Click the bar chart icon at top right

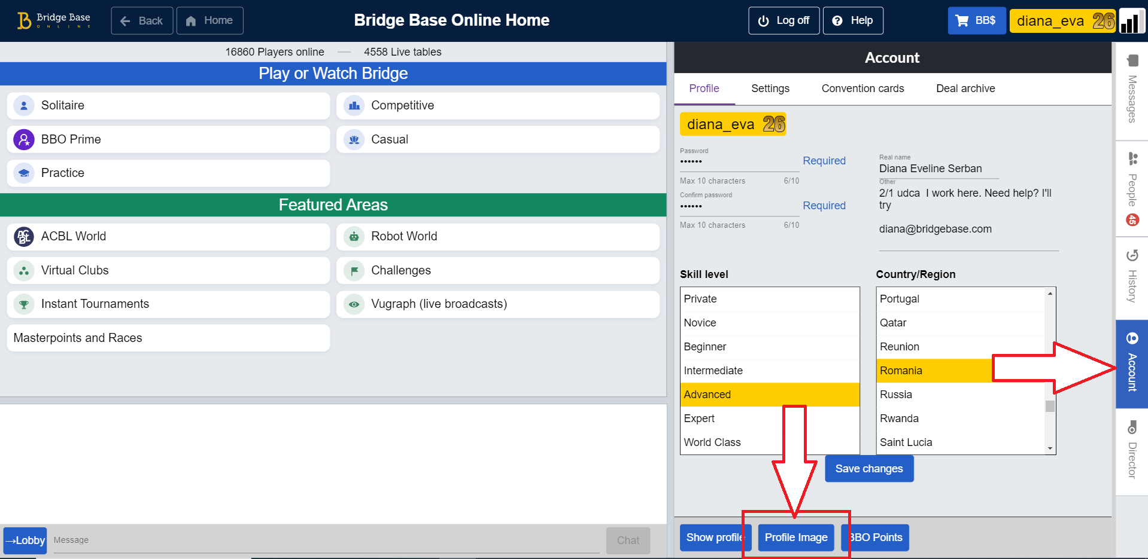pyautogui.click(x=1131, y=21)
